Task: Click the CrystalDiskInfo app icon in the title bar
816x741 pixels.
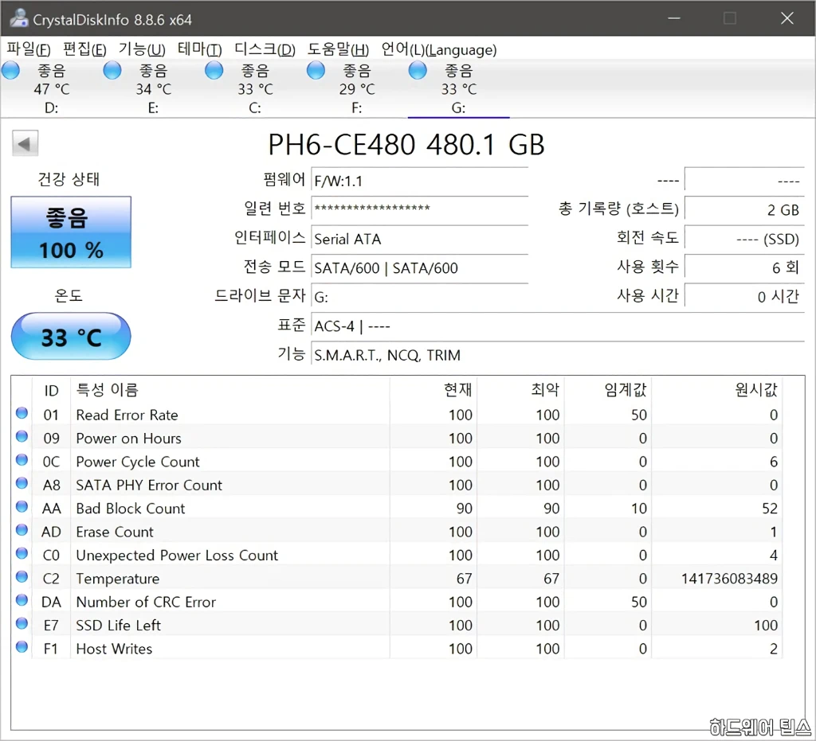Action: [x=19, y=19]
